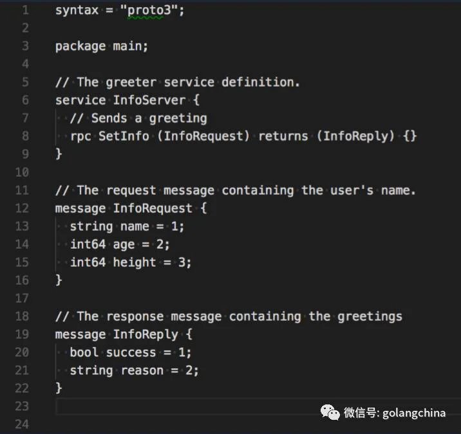
Task: Click InfoRequest inside rpc parentheses
Action: [203, 136]
